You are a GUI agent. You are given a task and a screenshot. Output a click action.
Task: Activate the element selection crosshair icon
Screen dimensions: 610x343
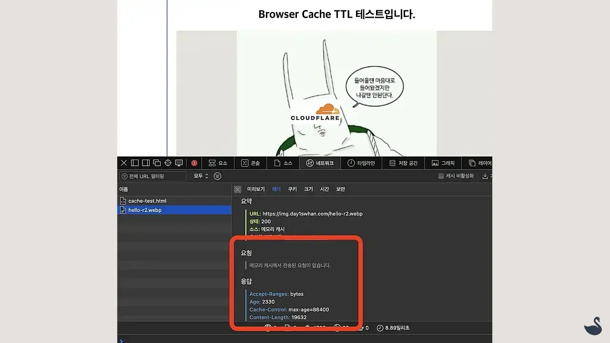(168, 163)
